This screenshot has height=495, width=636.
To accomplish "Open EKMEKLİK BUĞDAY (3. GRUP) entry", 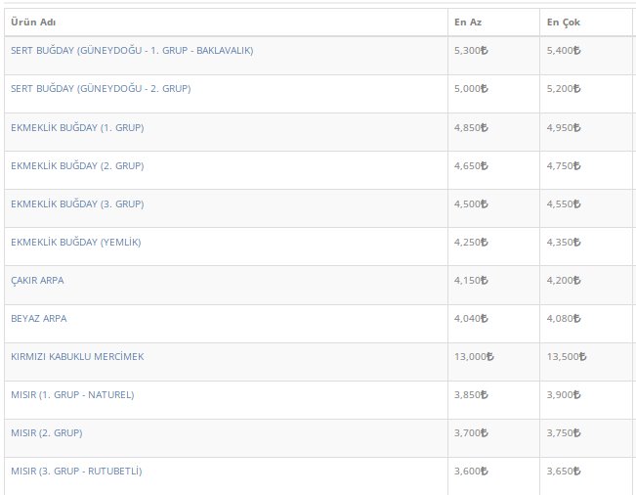I will coord(77,204).
